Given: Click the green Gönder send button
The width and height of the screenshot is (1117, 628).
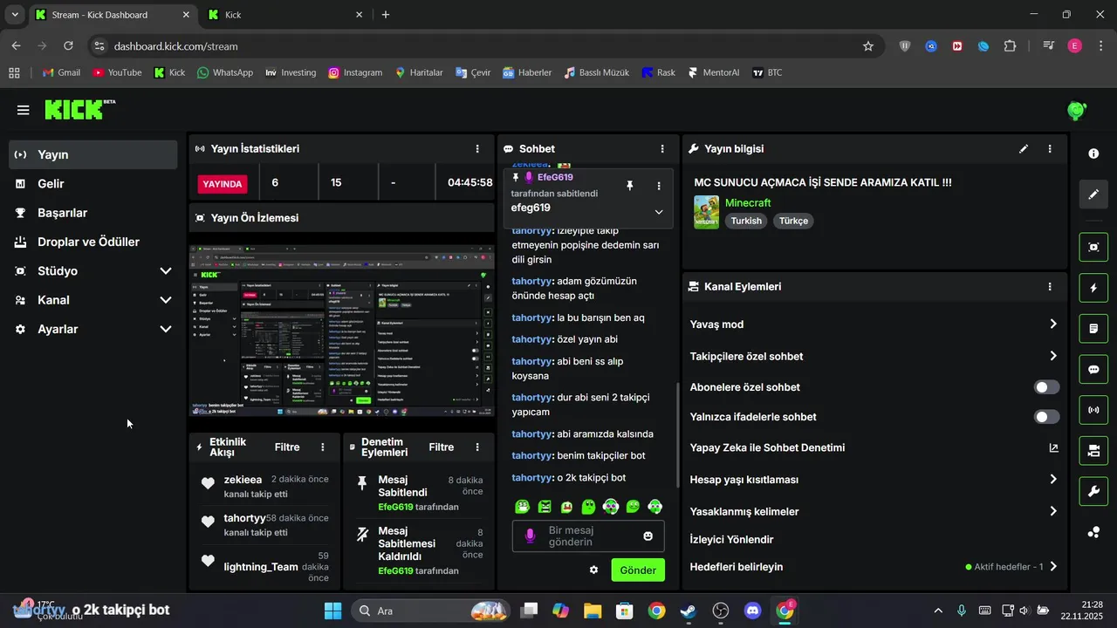Looking at the screenshot, I should 638,570.
